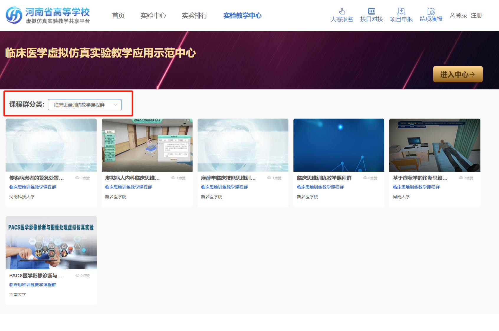Screen dimensions: 499x331
Task: Click the person icon next to 登录
Action: (452, 15)
